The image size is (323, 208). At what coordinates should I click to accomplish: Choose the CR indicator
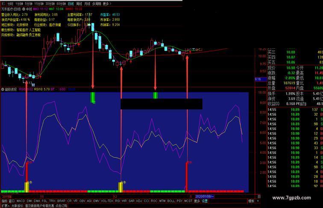click(69, 201)
